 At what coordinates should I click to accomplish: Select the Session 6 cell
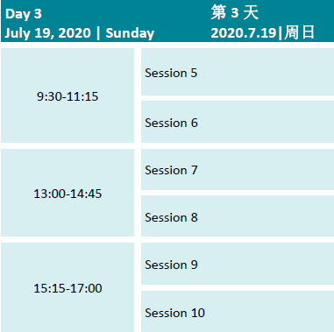[x=238, y=122]
